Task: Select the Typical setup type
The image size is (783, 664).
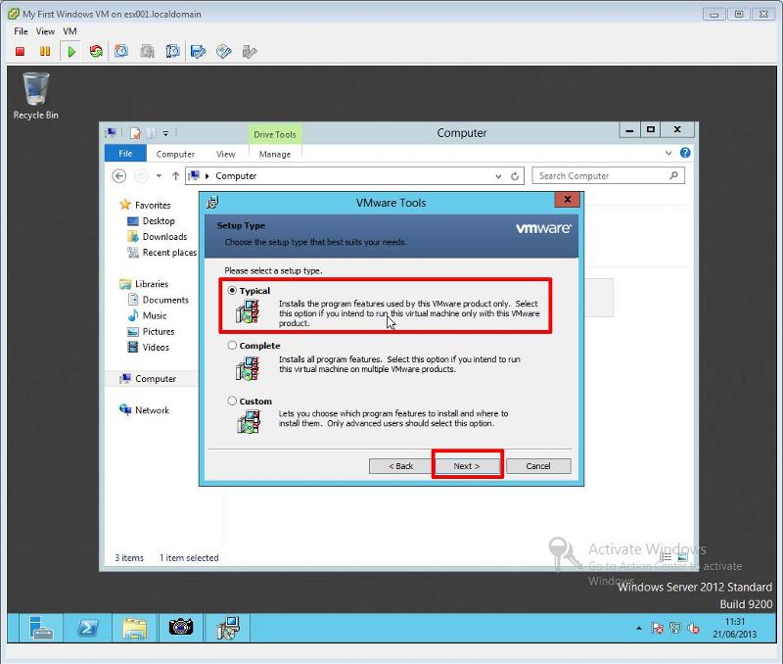Action: coord(232,290)
